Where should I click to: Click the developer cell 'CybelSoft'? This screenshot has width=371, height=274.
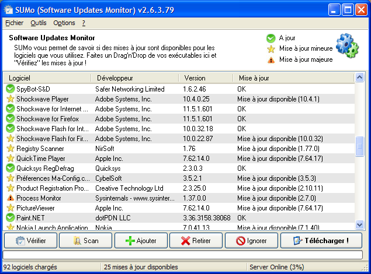[x=108, y=178]
